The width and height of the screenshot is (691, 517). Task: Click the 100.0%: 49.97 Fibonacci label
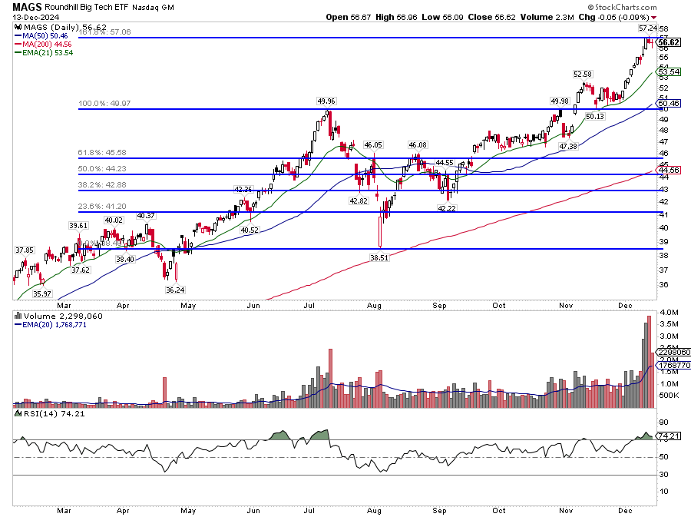click(x=104, y=103)
